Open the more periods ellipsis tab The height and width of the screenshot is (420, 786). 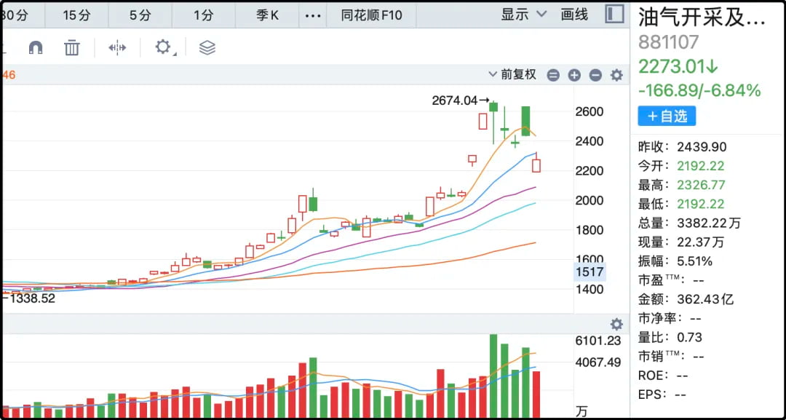[313, 15]
